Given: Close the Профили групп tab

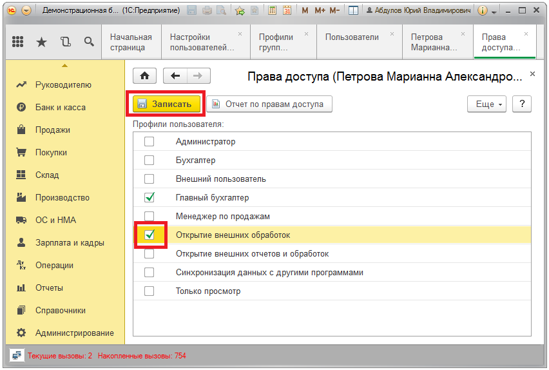Looking at the screenshot, I should click(x=306, y=34).
